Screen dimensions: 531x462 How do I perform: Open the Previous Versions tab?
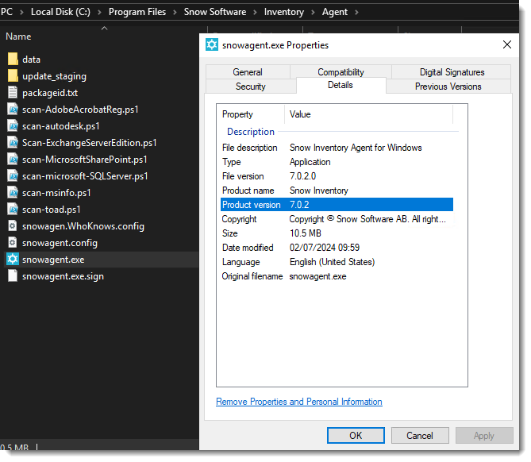pos(448,87)
